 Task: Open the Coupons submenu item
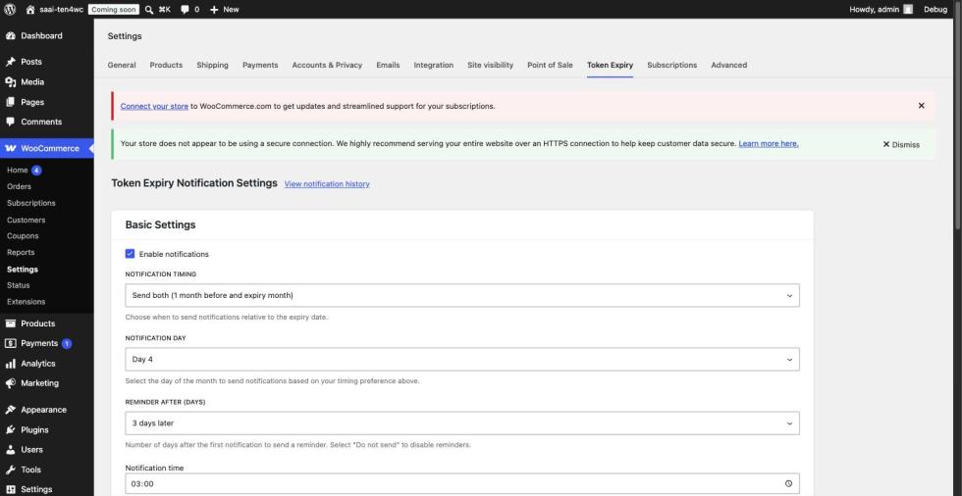(23, 236)
